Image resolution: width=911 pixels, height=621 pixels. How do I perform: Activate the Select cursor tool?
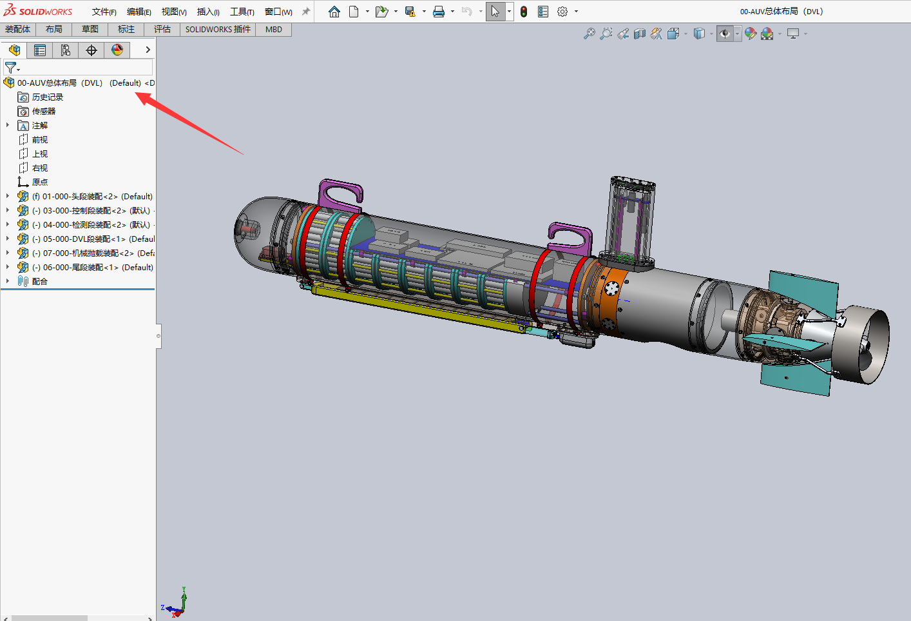(x=495, y=12)
